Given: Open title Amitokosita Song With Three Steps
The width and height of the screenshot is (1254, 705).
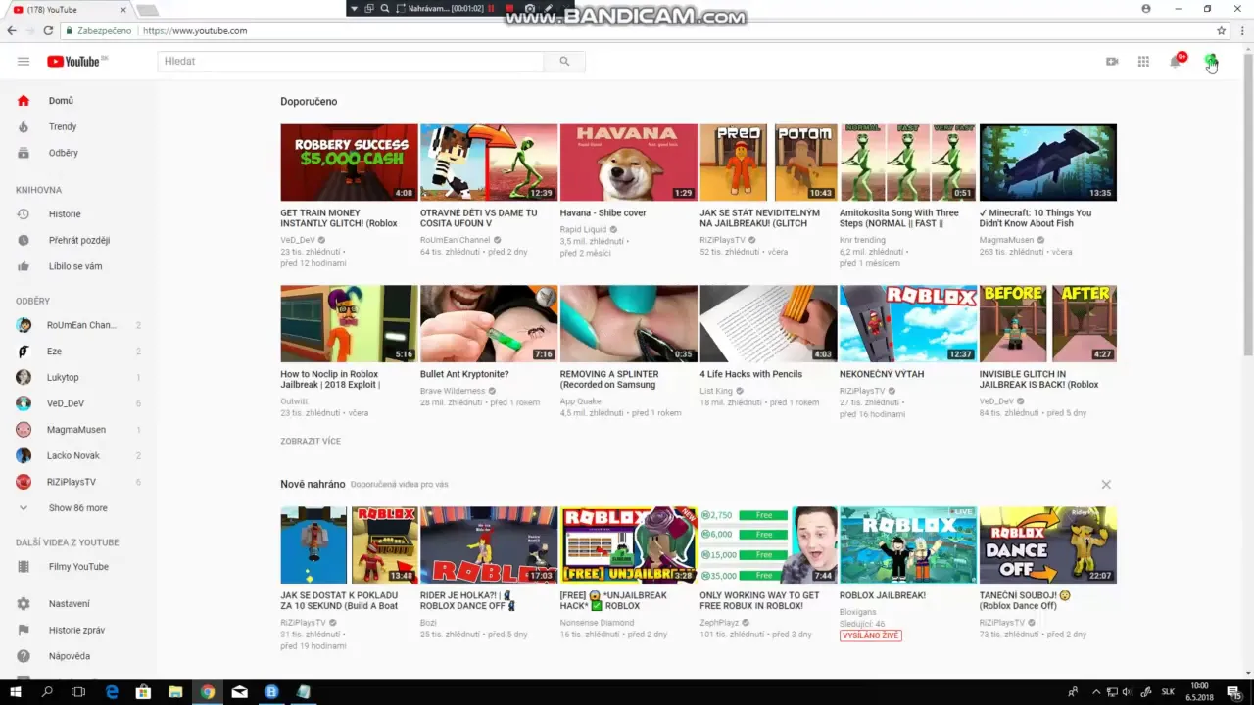Looking at the screenshot, I should coord(899,218).
